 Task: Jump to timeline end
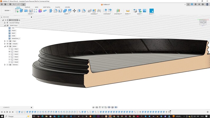point(13,112)
